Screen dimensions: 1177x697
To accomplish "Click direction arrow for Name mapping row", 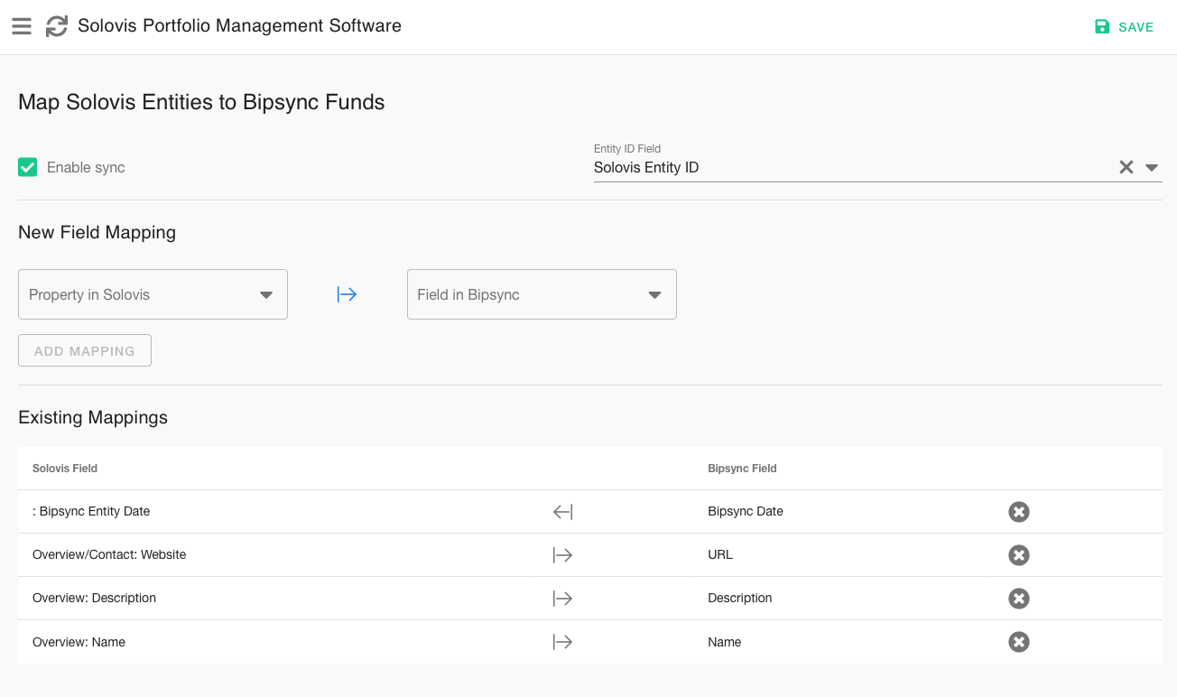I will coord(563,642).
